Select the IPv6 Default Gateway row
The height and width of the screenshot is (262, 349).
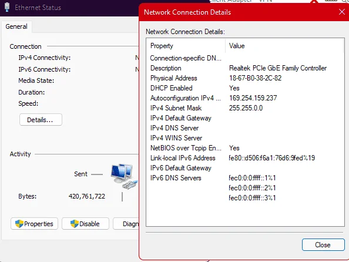245,168
